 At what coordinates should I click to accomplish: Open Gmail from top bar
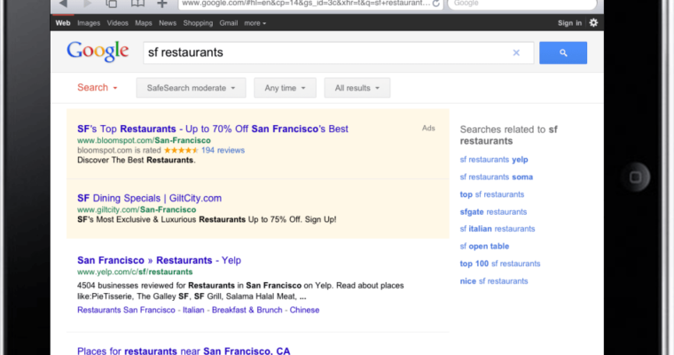228,23
